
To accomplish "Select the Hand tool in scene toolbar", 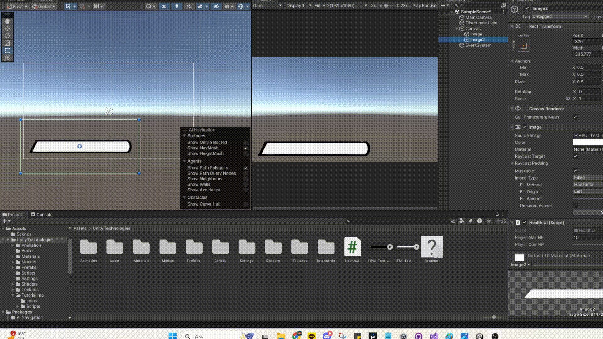I will point(7,21).
